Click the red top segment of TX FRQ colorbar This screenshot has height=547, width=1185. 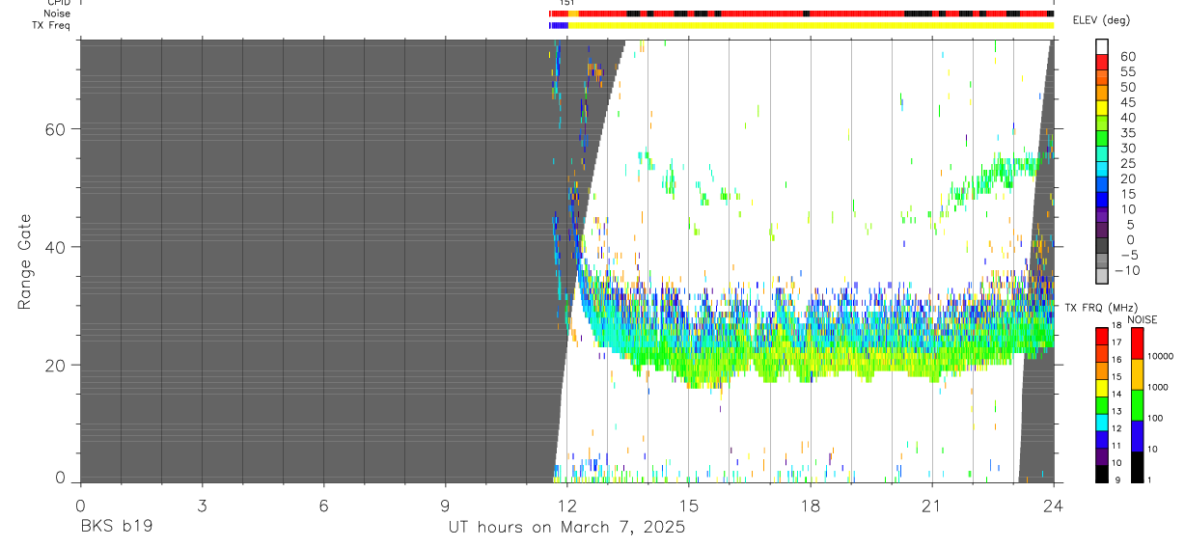(x=1102, y=336)
